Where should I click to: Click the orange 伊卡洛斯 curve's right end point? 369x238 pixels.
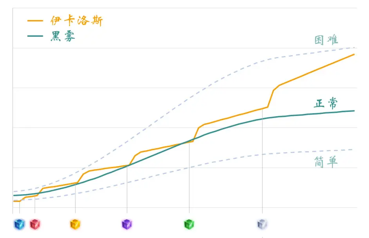354,54
